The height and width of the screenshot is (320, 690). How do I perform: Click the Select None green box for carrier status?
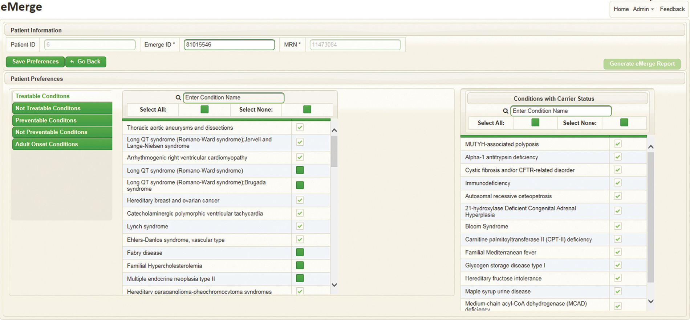(x=624, y=122)
